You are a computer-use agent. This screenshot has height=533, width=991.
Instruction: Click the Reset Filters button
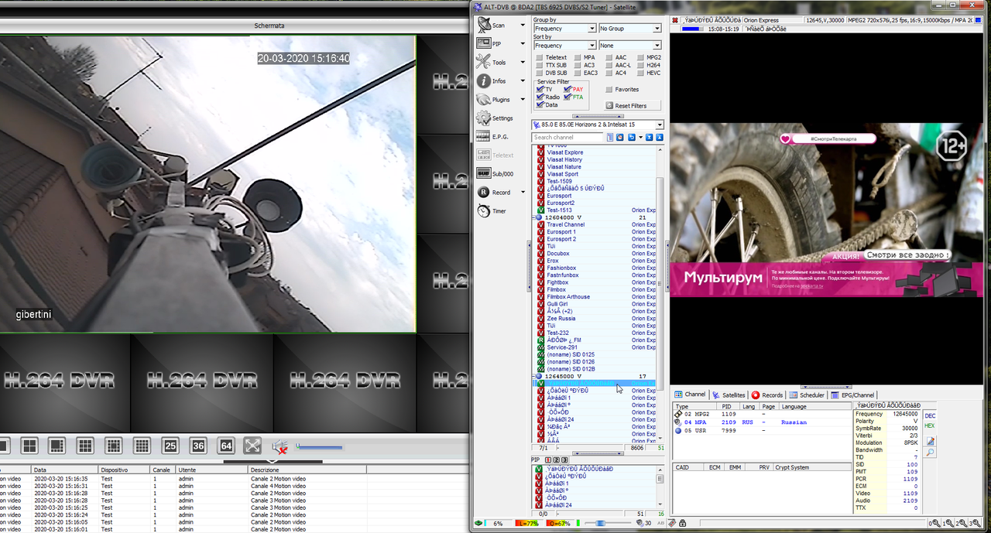point(632,105)
